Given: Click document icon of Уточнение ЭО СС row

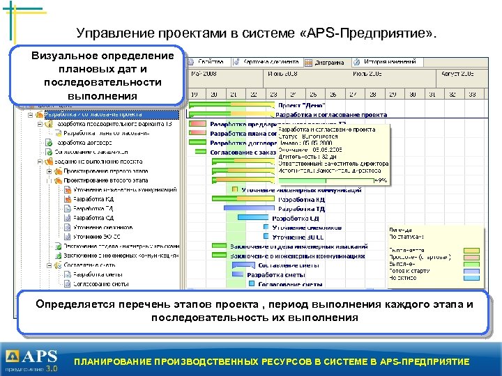Looking at the screenshot, I should (x=68, y=237).
